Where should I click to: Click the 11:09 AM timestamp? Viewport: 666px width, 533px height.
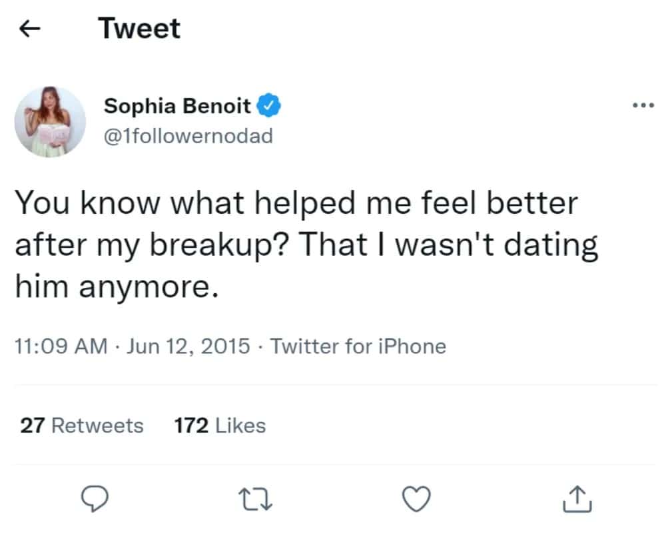[61, 346]
